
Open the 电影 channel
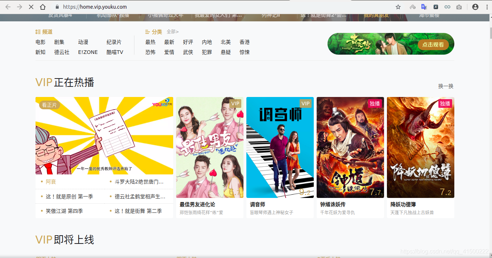(x=41, y=42)
